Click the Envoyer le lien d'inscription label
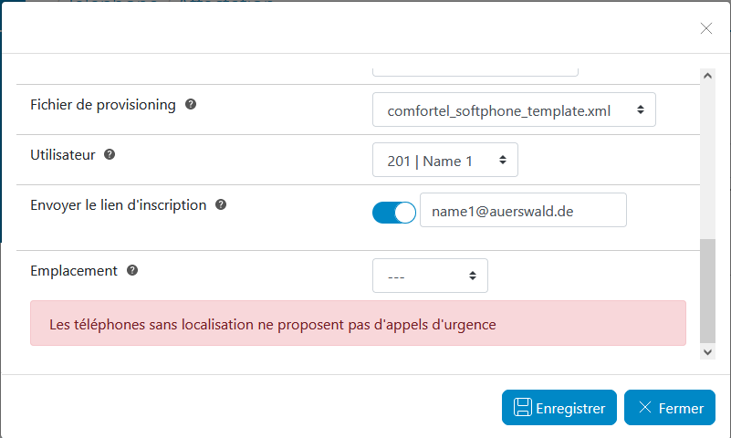731x438 pixels. (119, 205)
